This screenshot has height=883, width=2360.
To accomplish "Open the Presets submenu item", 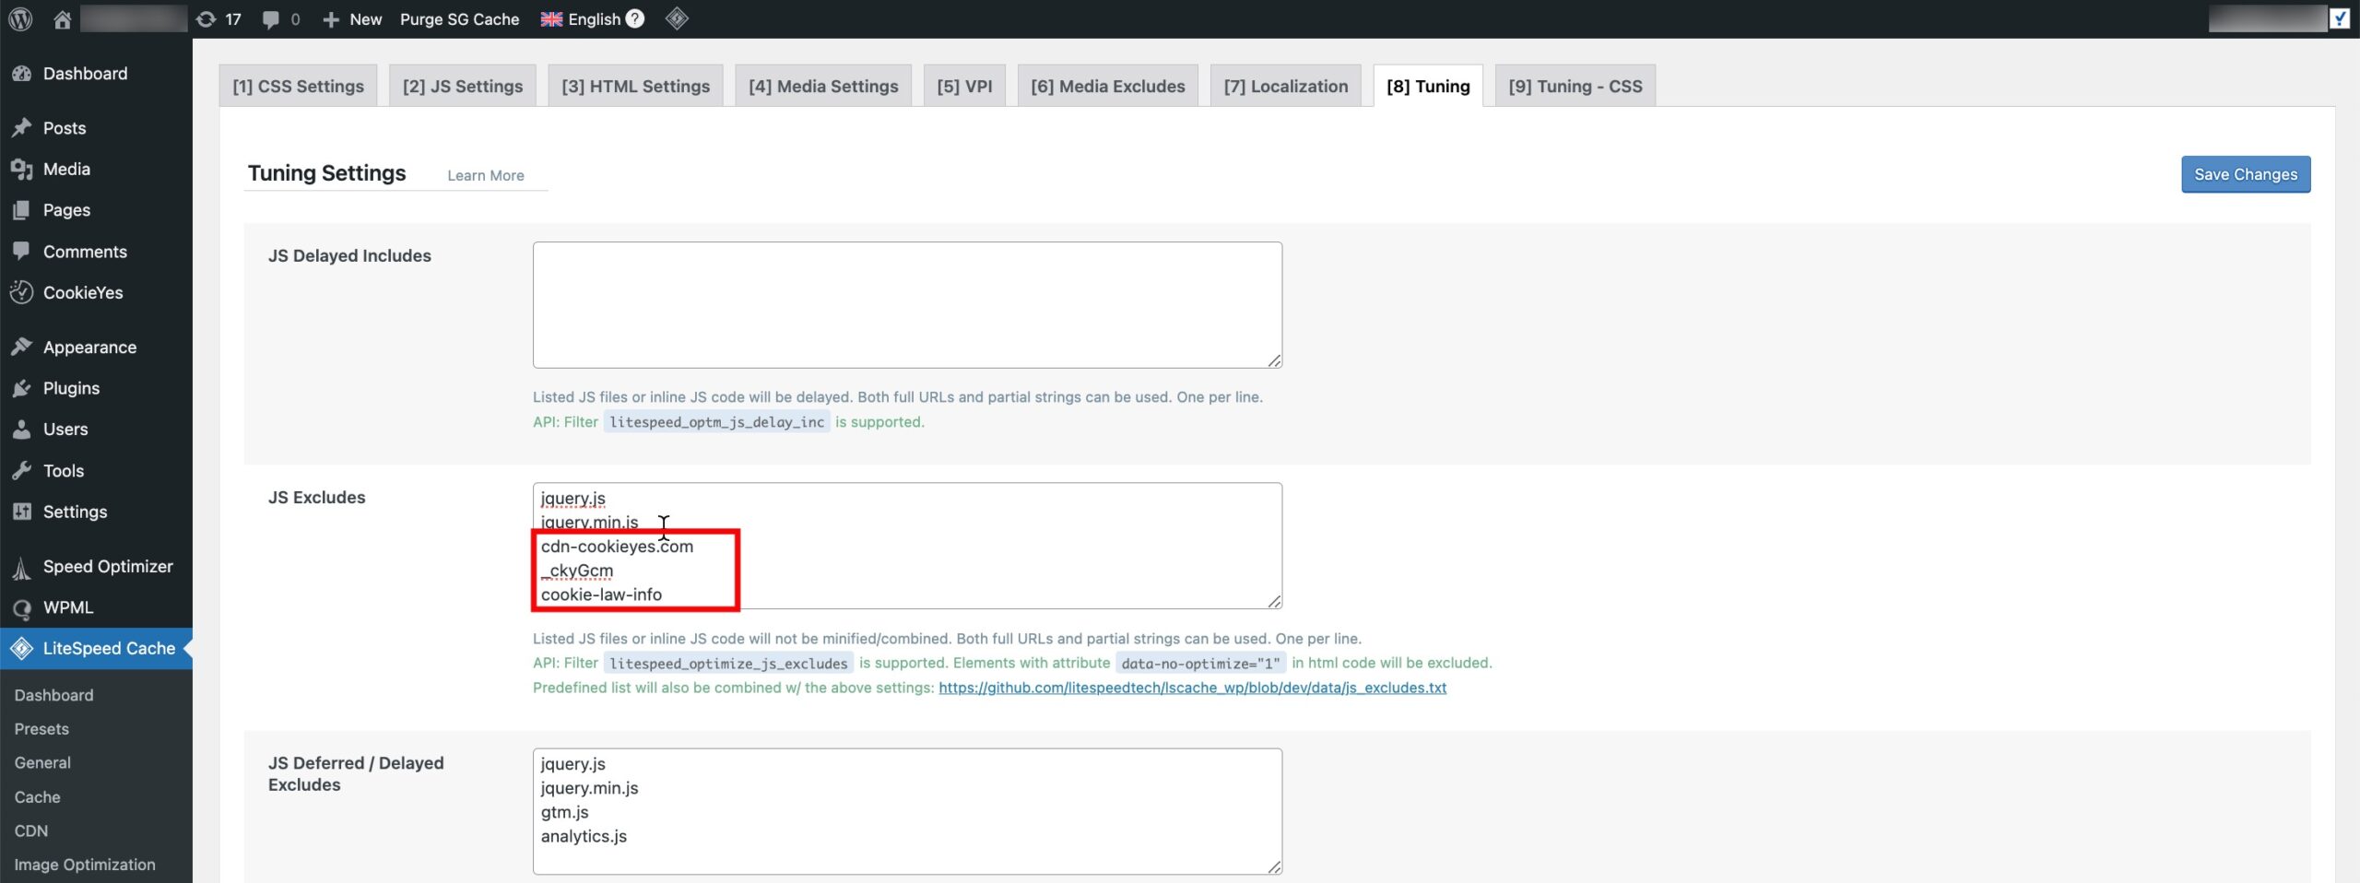I will pos(41,729).
